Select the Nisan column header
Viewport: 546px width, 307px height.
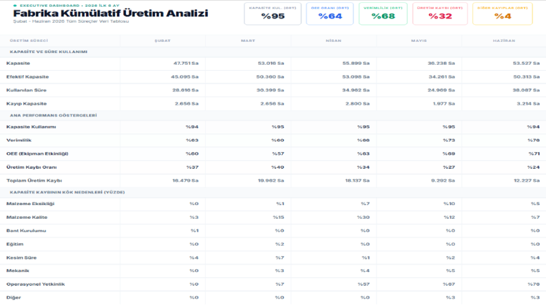pos(333,41)
